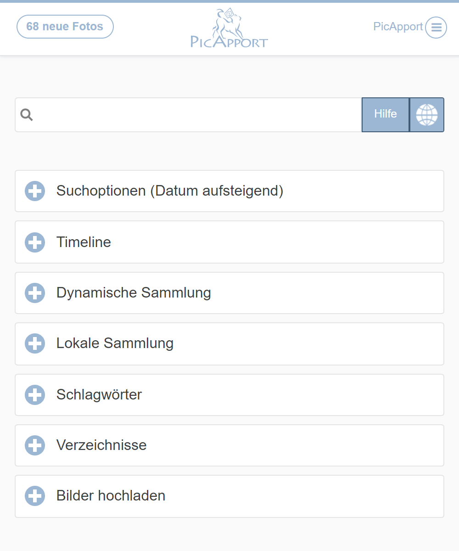
Task: Click plus icon beside Timeline
Action: (35, 242)
